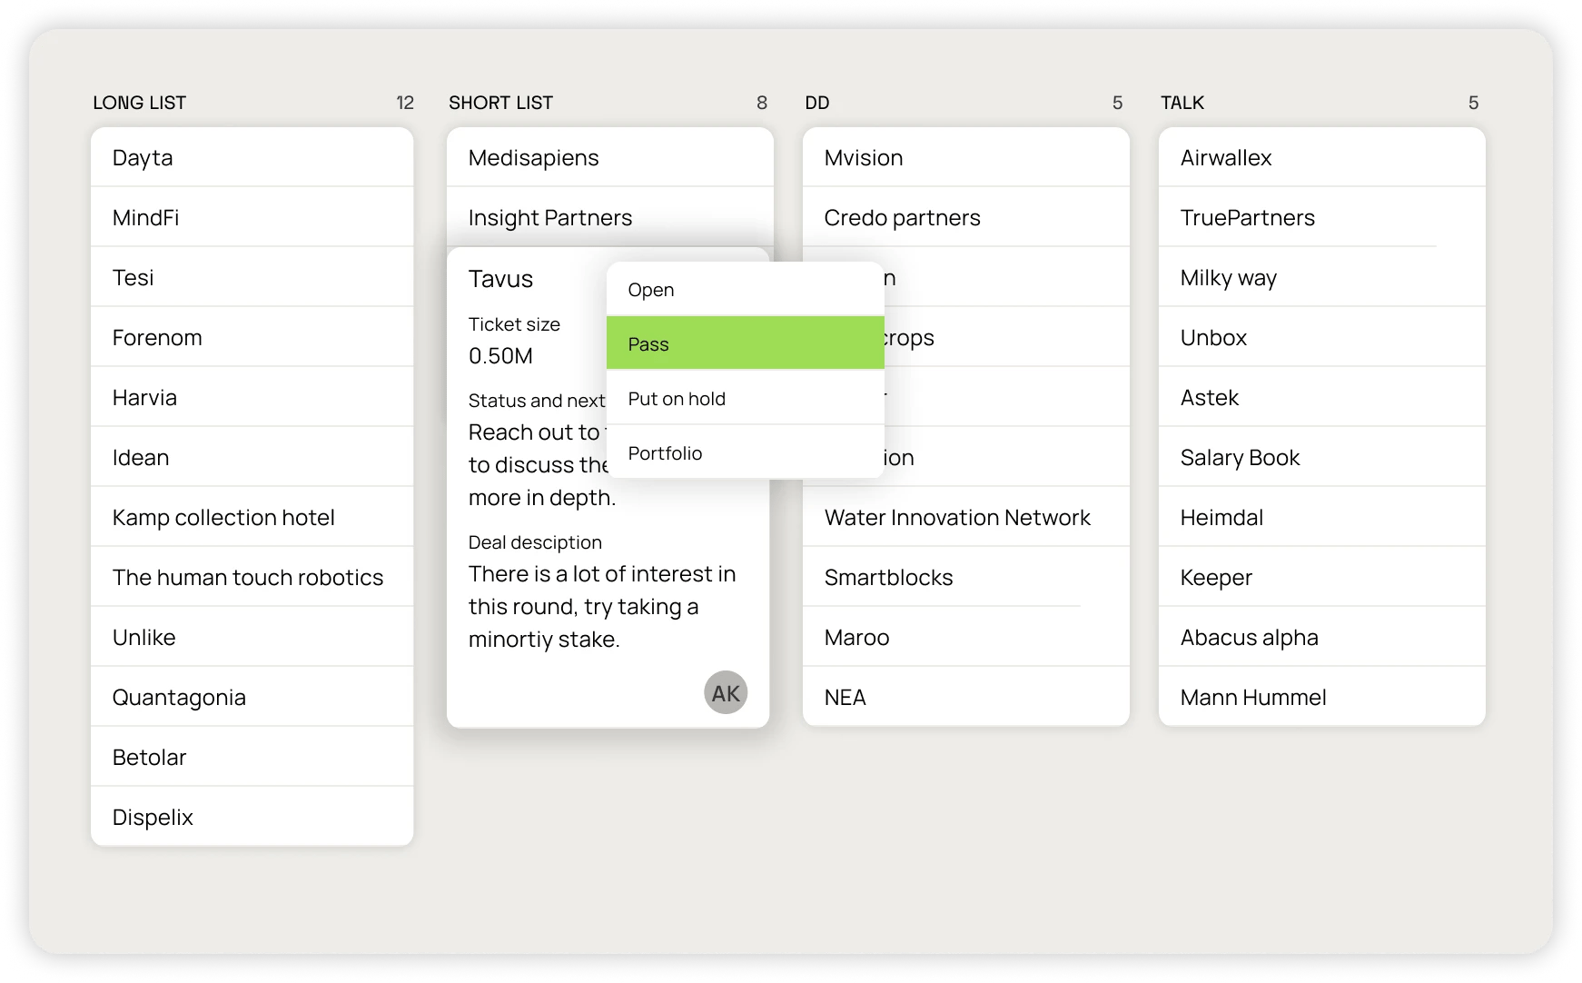Select the Astek card

click(x=1322, y=397)
